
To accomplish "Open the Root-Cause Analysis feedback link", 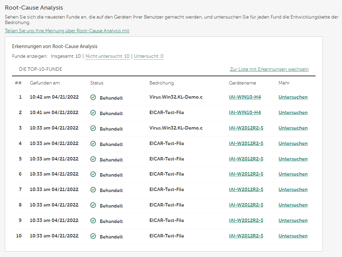I will (x=67, y=31).
